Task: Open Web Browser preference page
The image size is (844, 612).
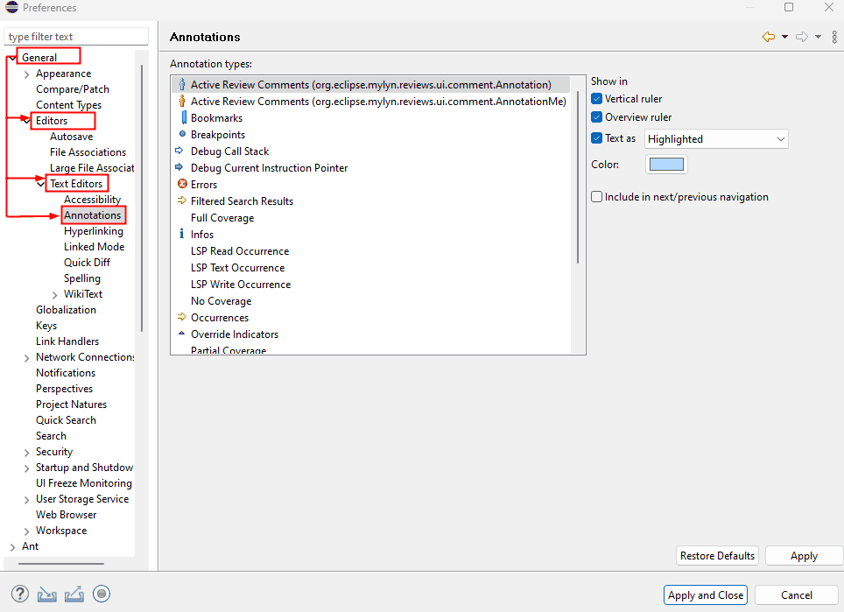Action: (x=67, y=515)
